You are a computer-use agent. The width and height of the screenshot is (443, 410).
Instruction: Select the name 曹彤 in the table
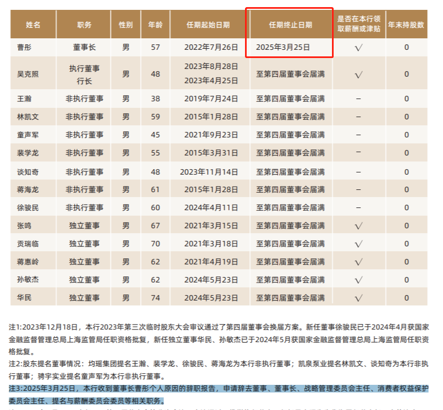pos(25,48)
